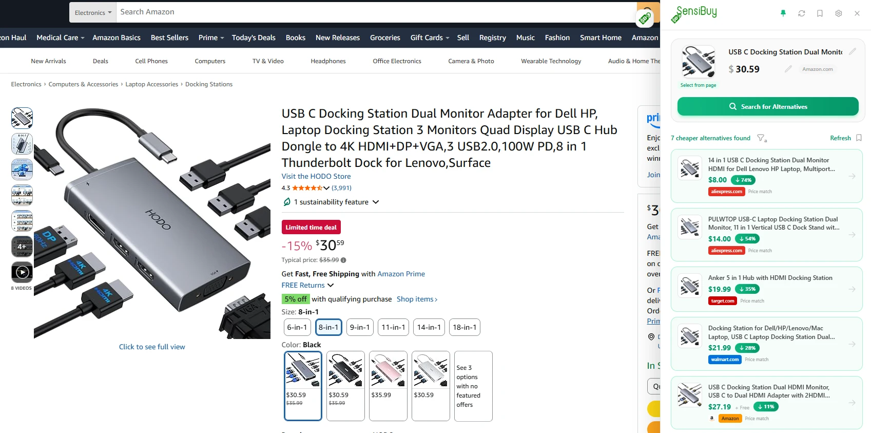Close the SensiBuy panel
The height and width of the screenshot is (433, 871).
[x=857, y=13]
